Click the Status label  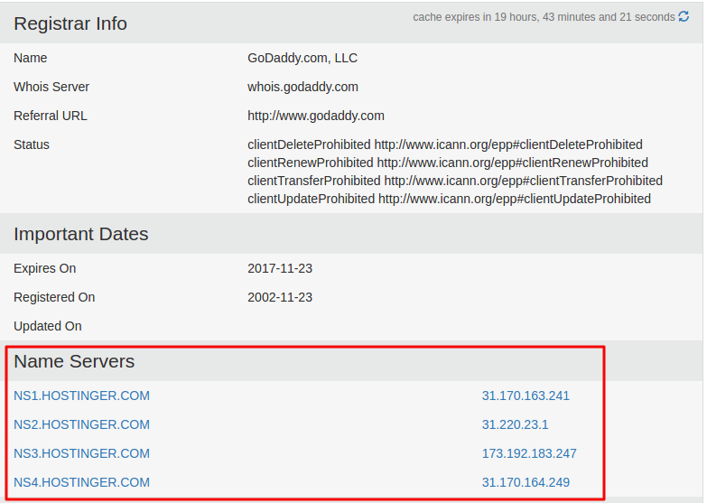(x=32, y=144)
